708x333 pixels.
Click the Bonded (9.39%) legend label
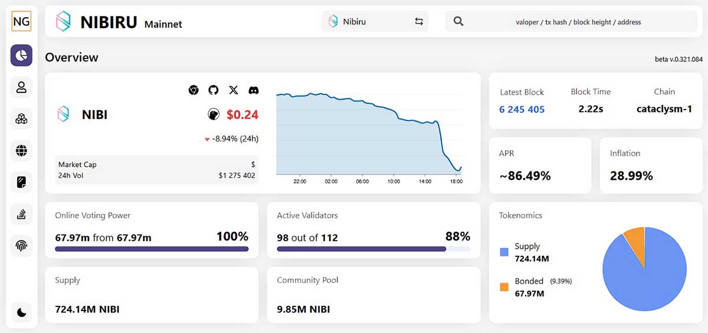point(543,281)
